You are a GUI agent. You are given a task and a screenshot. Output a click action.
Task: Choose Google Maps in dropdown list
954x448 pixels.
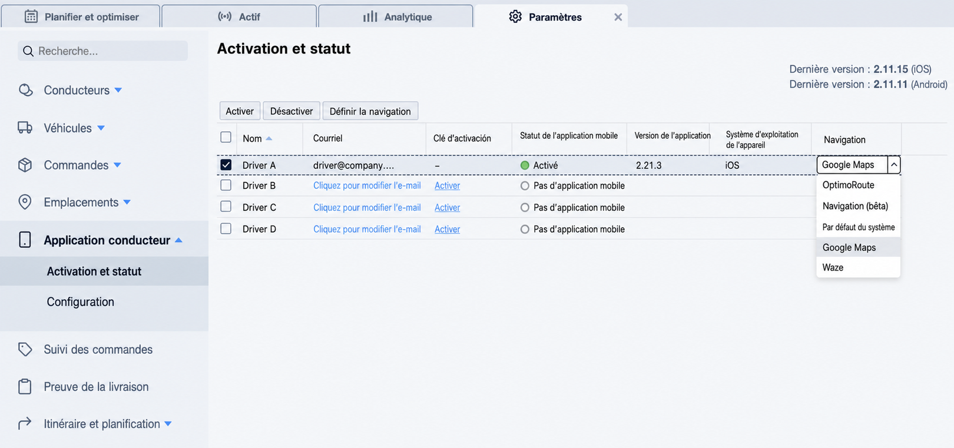(858, 247)
